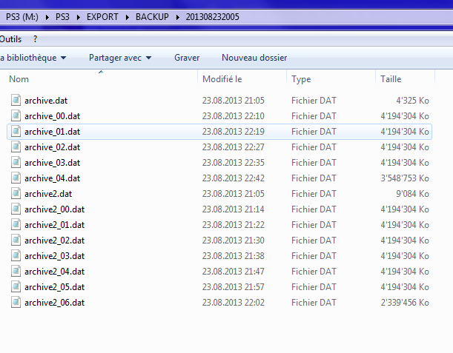
Task: Click the size 9'084 Ko
Action: click(412, 194)
